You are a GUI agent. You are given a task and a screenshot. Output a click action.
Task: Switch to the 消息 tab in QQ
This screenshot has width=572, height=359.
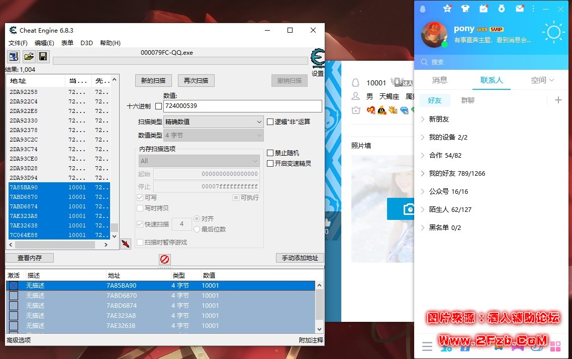(x=440, y=80)
